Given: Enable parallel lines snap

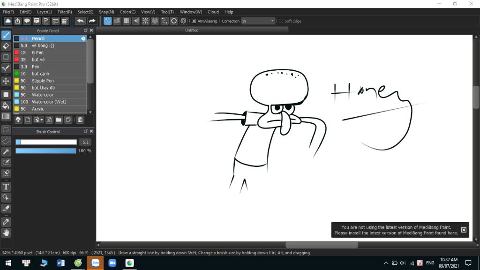Looking at the screenshot, I should [x=117, y=21].
